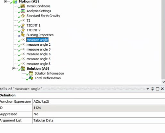Click the Solution (A6) folder icon
The width and height of the screenshot is (165, 133).
click(x=23, y=68)
